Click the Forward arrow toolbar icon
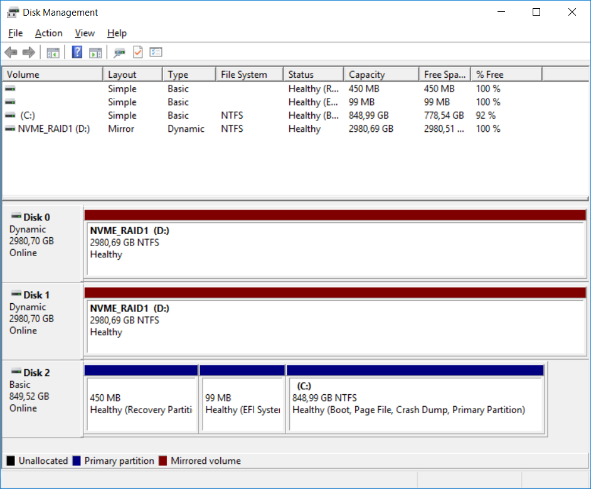This screenshot has width=591, height=489. pos(29,52)
